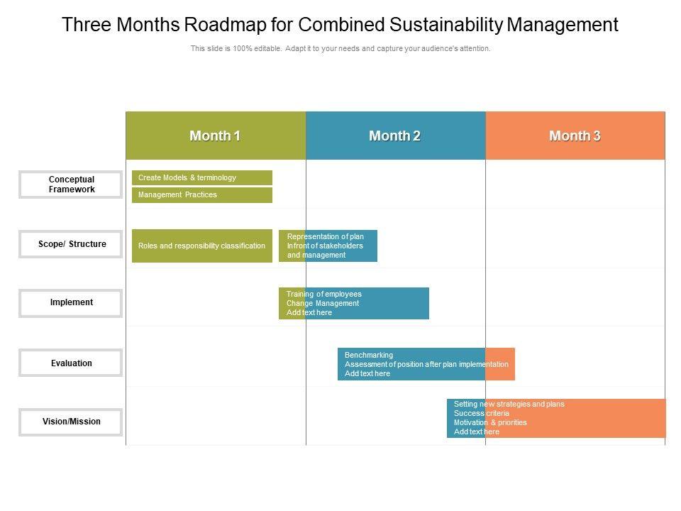Select the Evaluation row label
The height and width of the screenshot is (511, 681).
pos(71,363)
